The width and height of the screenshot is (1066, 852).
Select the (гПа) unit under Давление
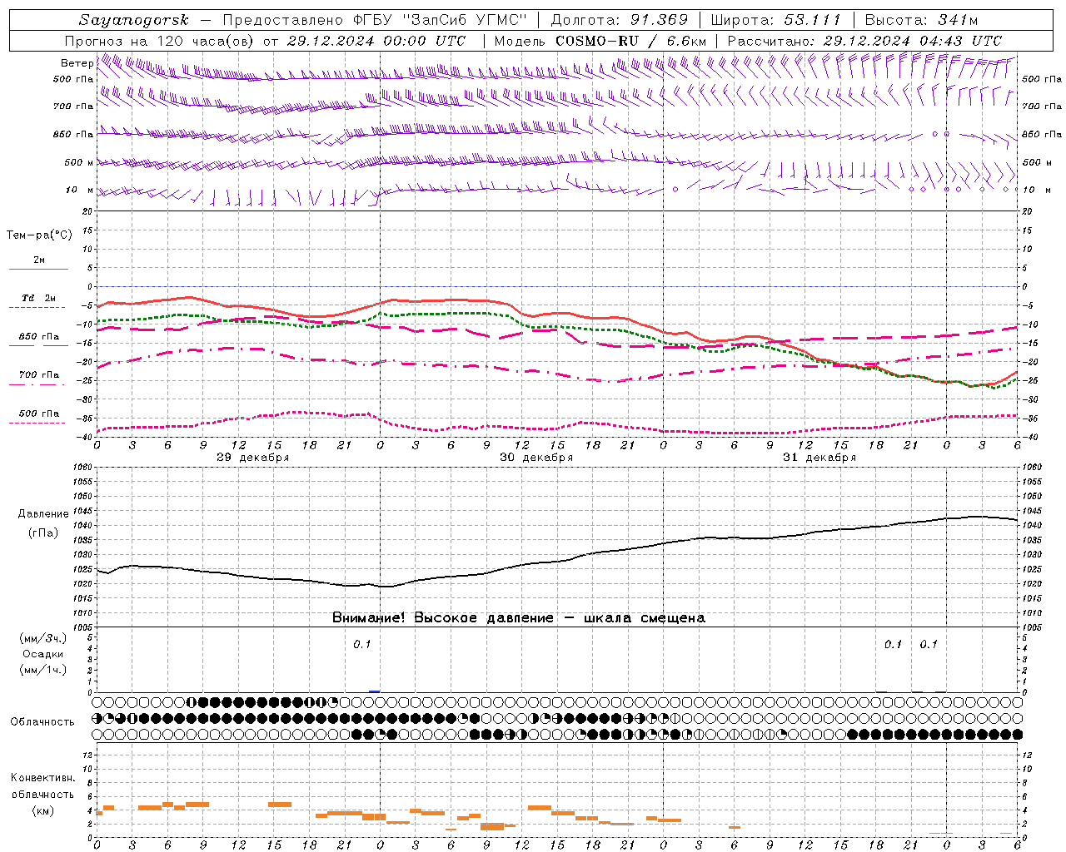click(43, 532)
